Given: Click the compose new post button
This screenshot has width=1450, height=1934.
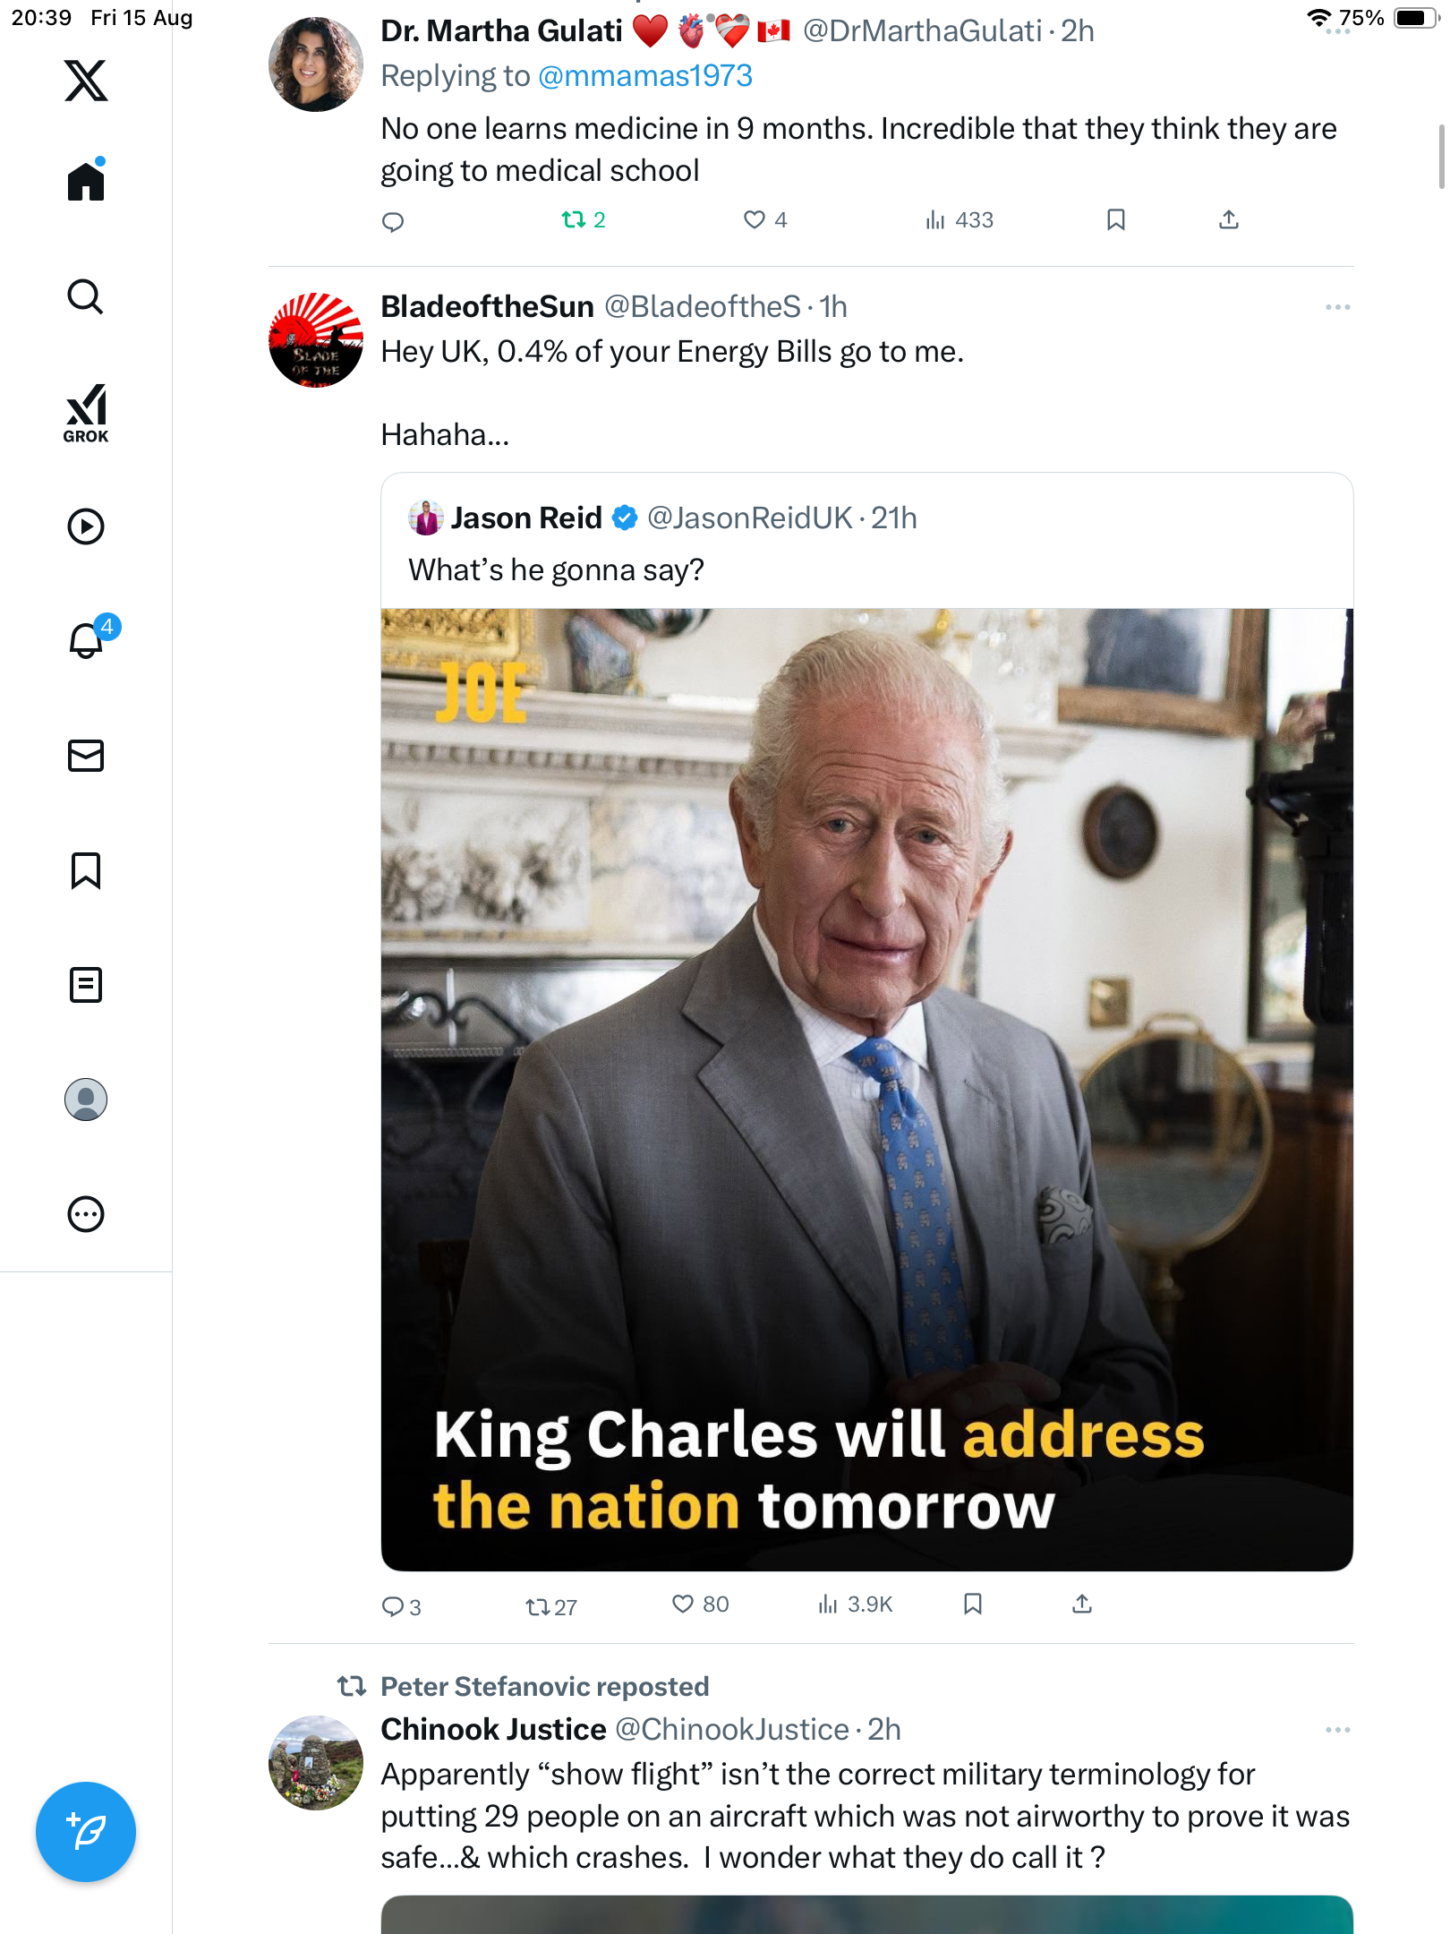Looking at the screenshot, I should tap(86, 1832).
